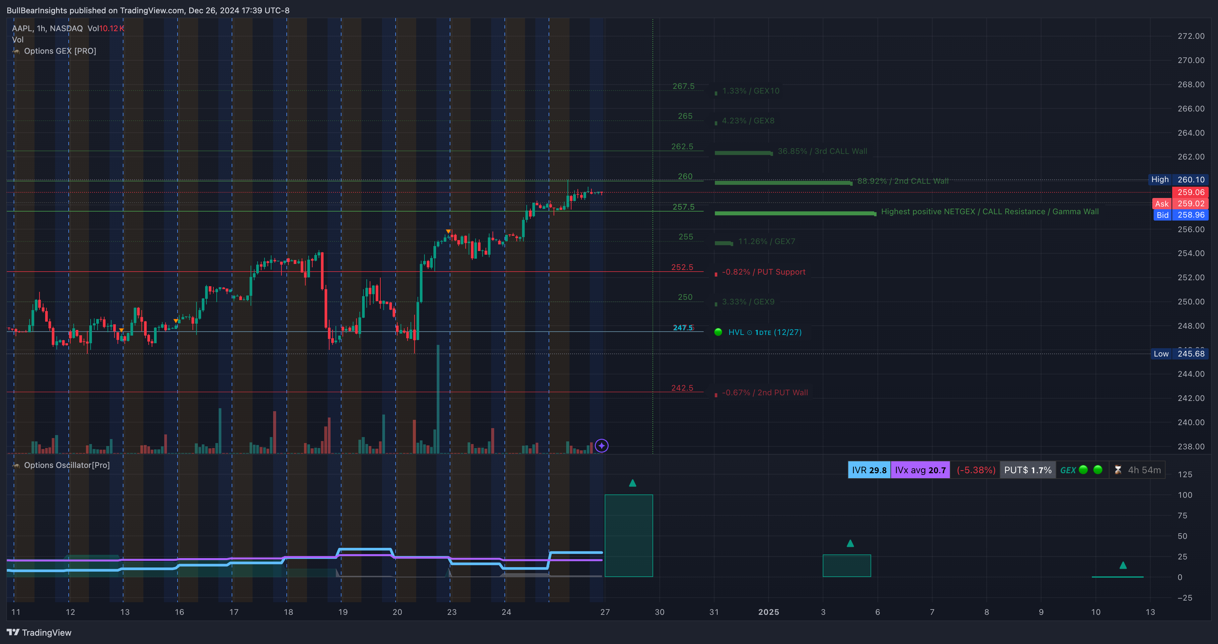Image resolution: width=1218 pixels, height=644 pixels.
Task: Click the 88.92% / 2nd CALL Wall label
Action: point(903,181)
